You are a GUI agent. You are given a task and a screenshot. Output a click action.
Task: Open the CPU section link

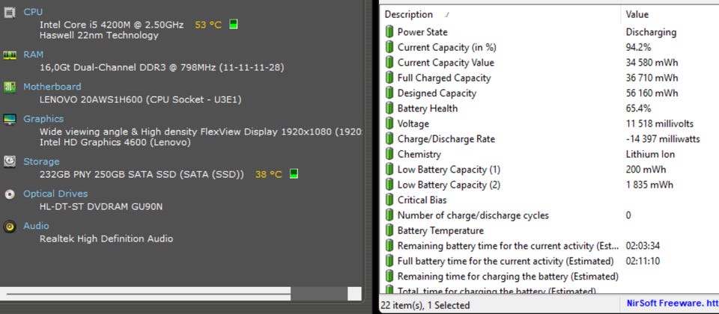[33, 12]
